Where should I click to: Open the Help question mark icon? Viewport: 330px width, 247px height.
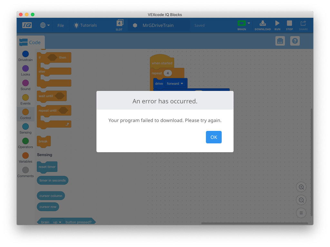tap(295, 41)
